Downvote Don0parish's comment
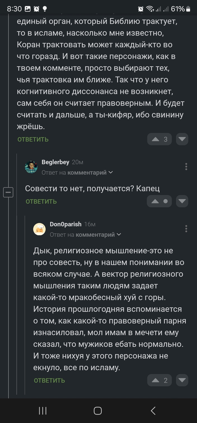Screen dimensions: 197x423 point(182,380)
